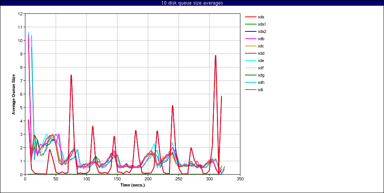Click the y-axis value 9

22,54
